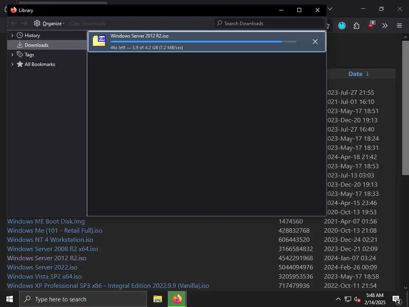The image size is (409, 307).
Task: Open Windows XP Professional SP3 x86 iso link
Action: pyautogui.click(x=108, y=285)
